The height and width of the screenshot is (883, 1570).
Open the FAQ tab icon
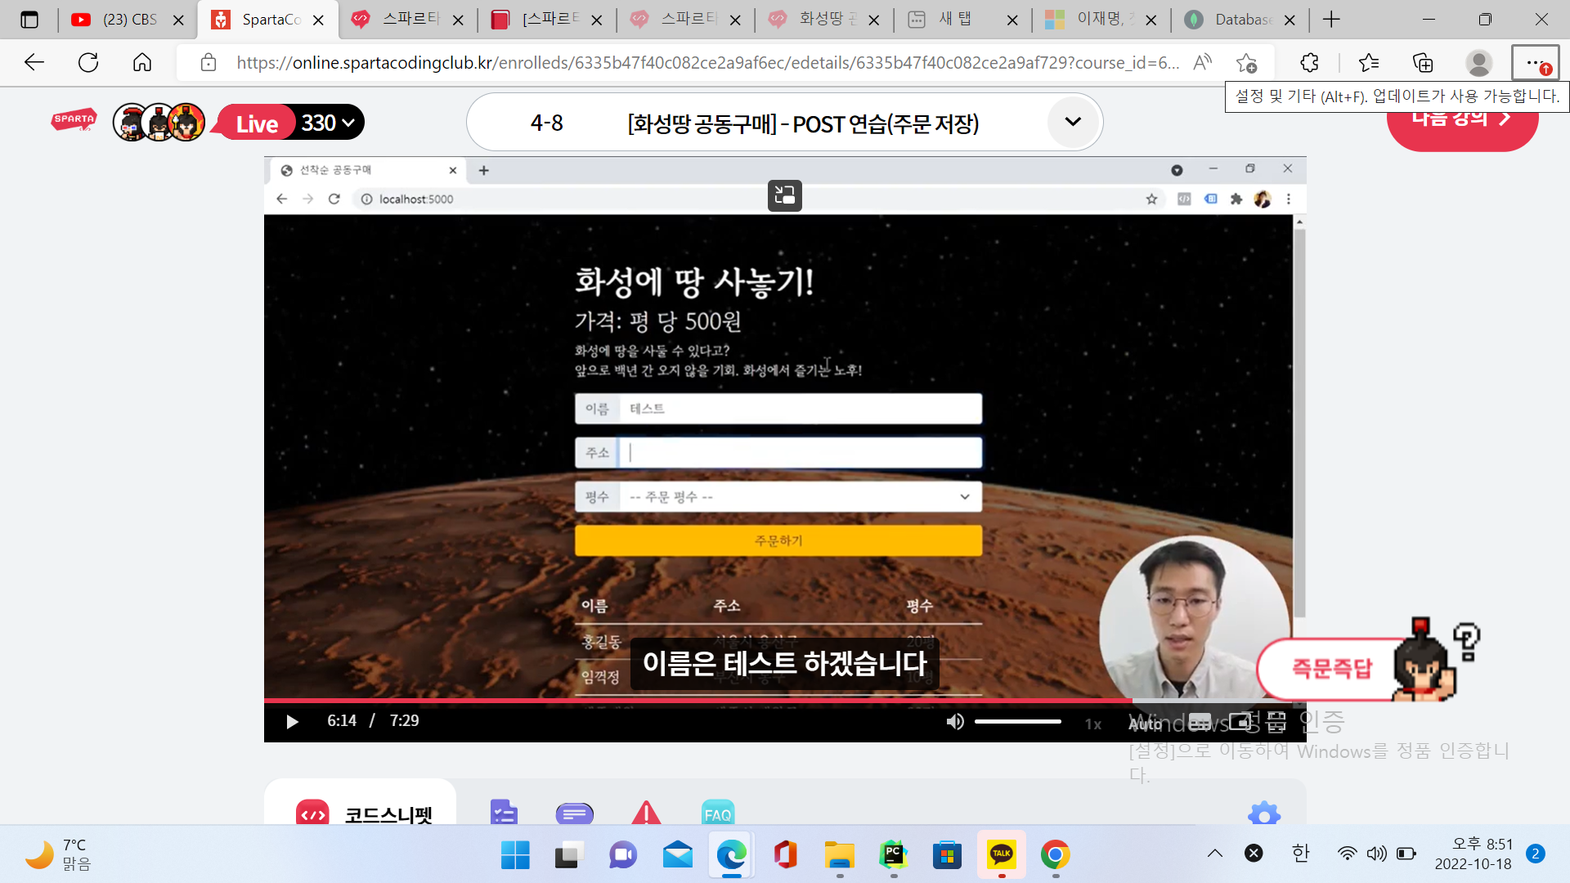[717, 814]
